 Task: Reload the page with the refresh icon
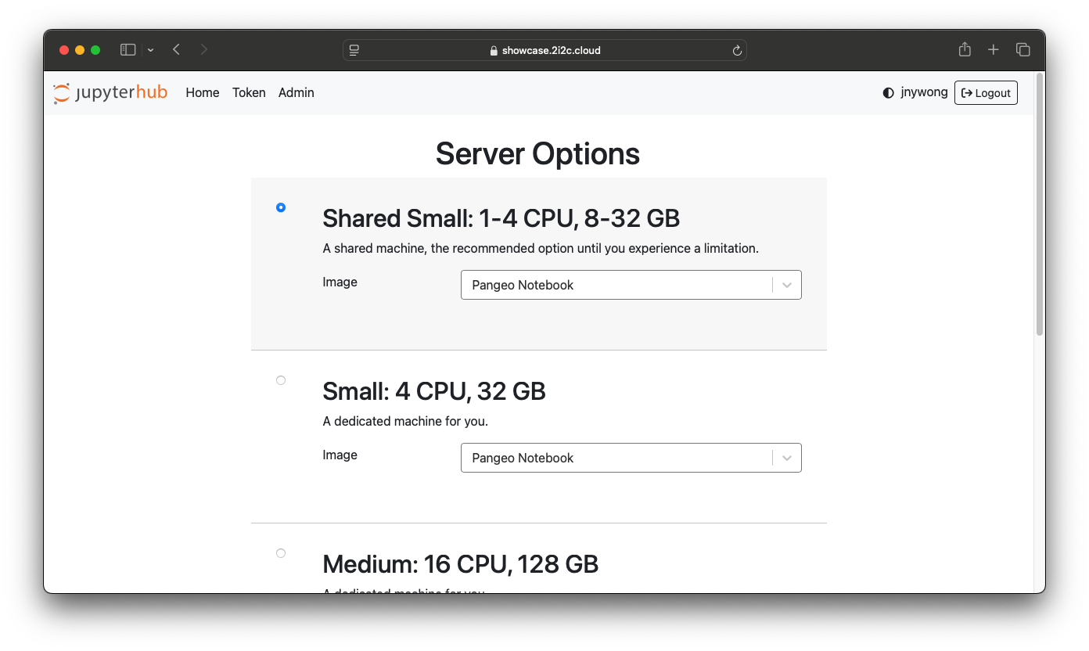coord(736,49)
